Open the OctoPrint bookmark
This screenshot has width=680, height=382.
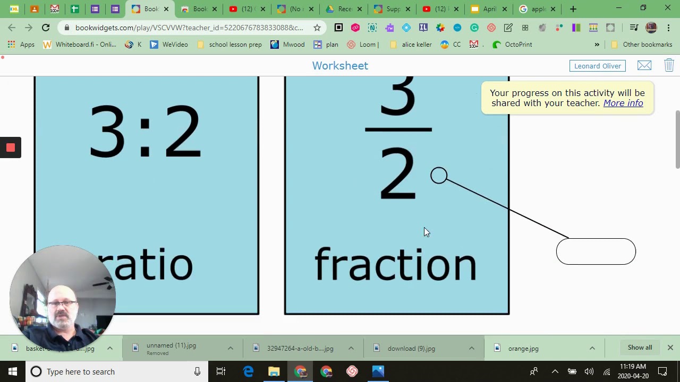[512, 45]
